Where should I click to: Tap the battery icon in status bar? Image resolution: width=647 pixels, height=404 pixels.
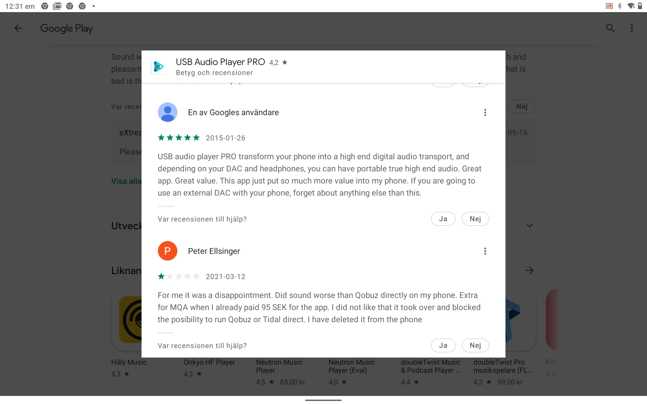tap(640, 6)
